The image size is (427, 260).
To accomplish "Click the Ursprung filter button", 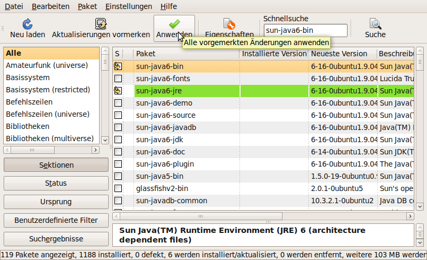I will pyautogui.click(x=56, y=202).
